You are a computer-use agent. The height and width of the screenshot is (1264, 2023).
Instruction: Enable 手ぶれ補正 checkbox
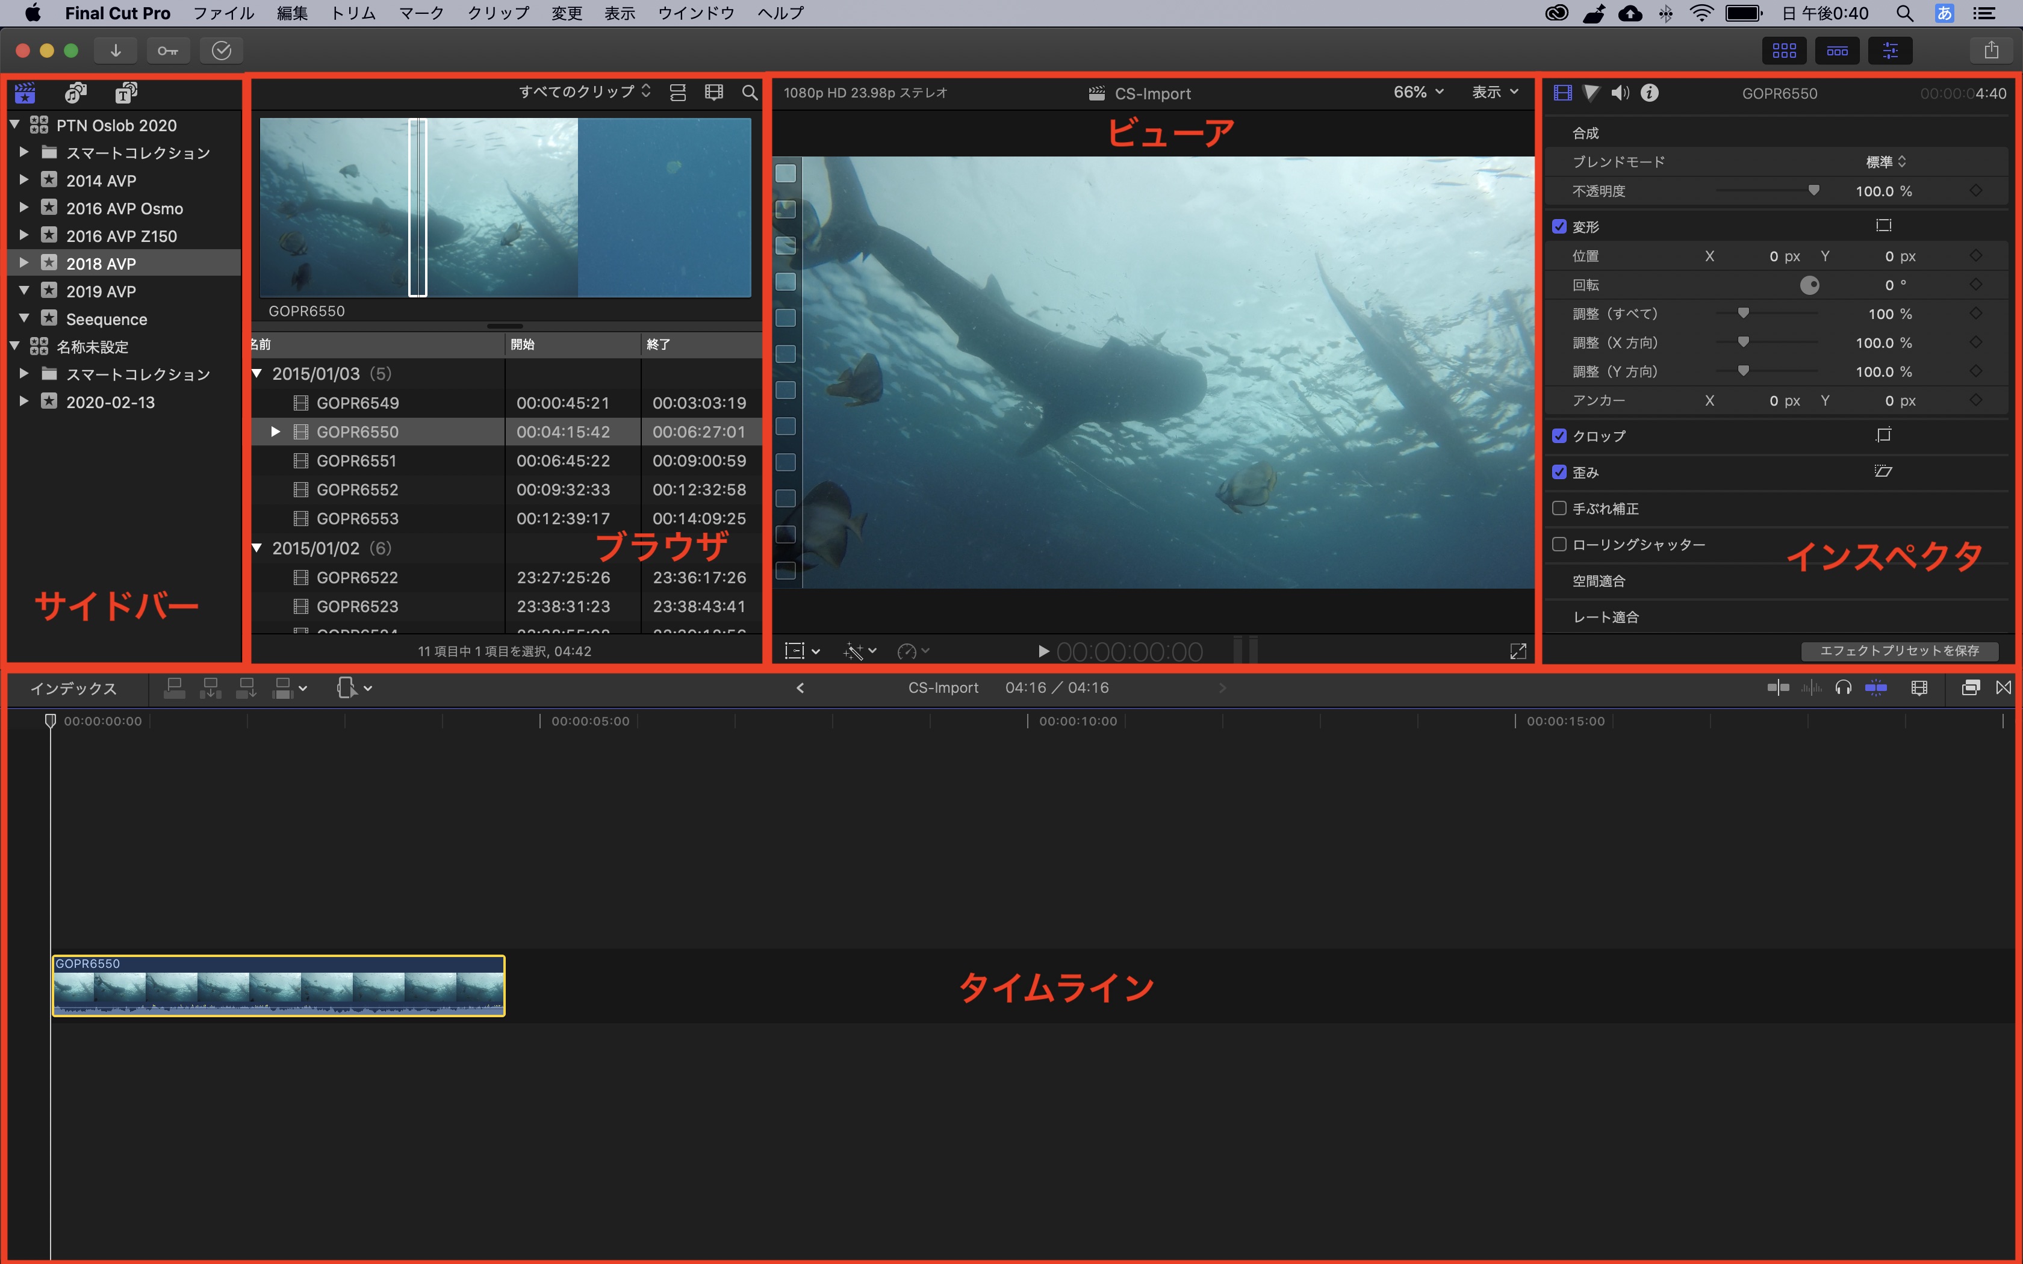(x=1559, y=508)
